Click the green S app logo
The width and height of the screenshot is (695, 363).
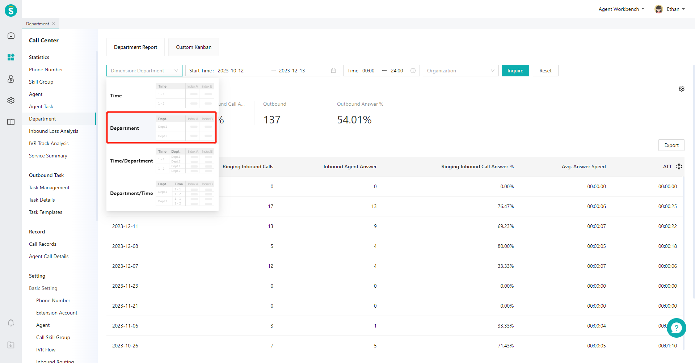(11, 10)
